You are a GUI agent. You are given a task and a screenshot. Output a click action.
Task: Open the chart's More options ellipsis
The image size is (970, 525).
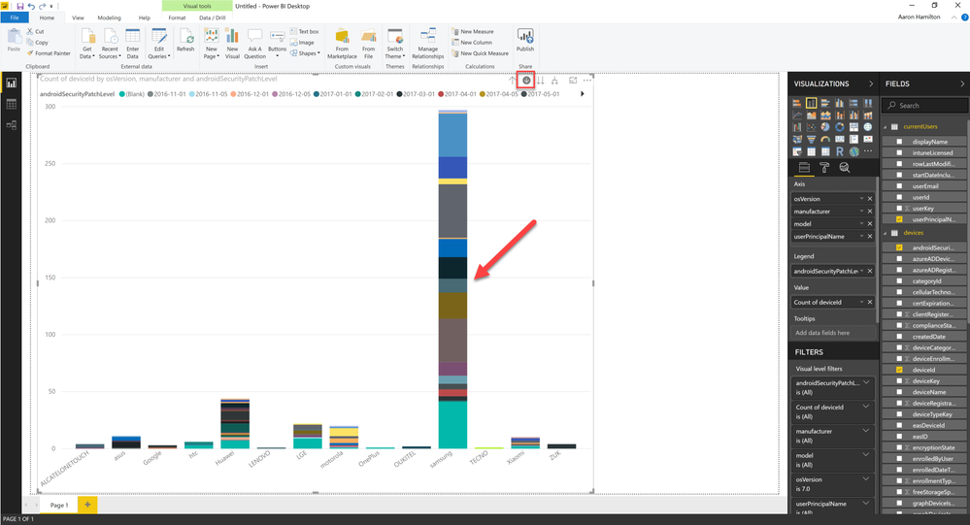click(x=587, y=81)
